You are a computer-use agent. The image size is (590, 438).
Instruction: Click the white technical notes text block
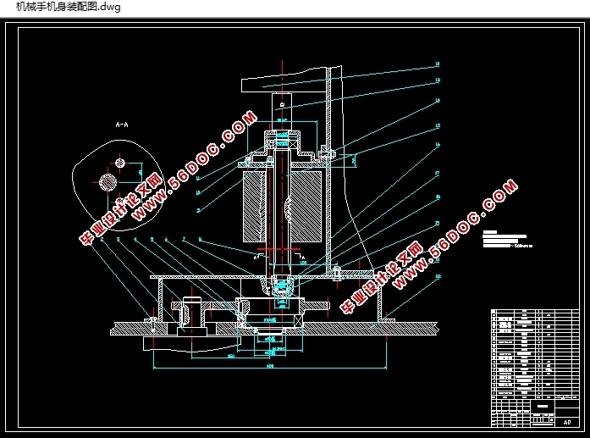click(x=507, y=240)
